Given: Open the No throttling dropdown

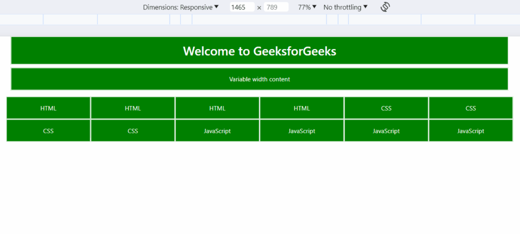Looking at the screenshot, I should [346, 7].
